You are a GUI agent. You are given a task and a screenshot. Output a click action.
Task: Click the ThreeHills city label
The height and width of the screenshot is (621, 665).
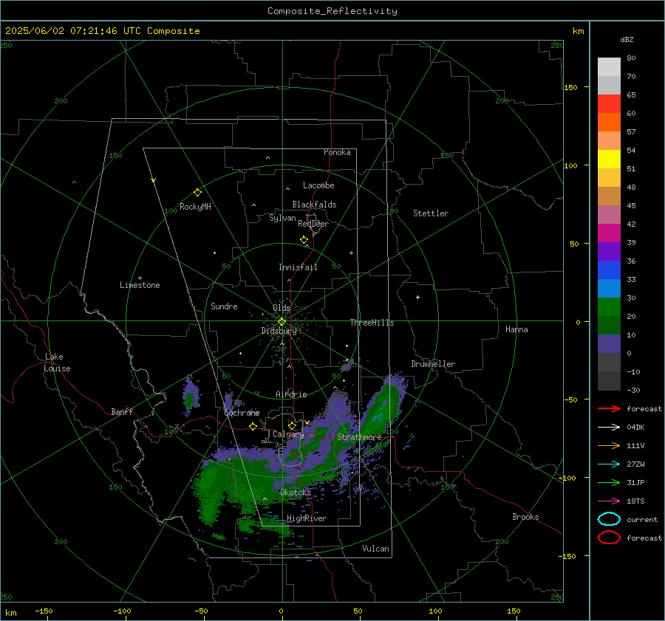click(372, 323)
